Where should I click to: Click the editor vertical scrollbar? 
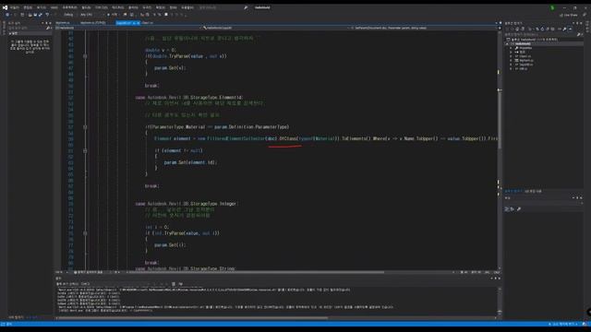tap(499, 150)
